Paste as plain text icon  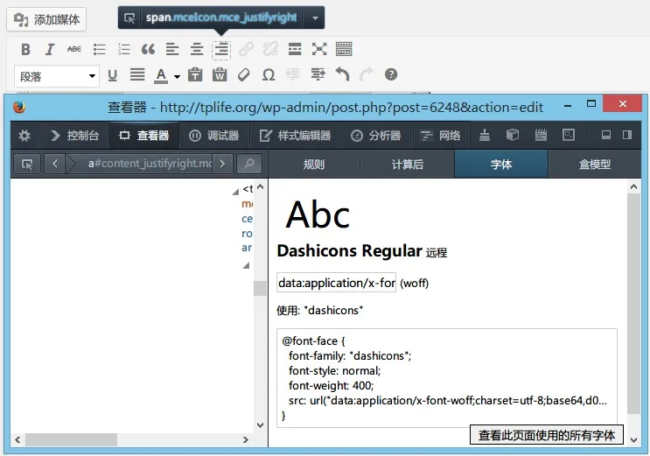click(195, 75)
